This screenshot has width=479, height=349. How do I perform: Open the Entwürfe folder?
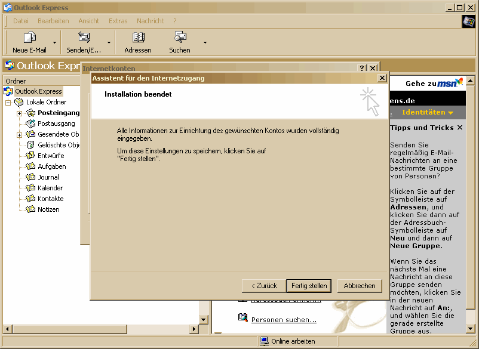51,156
